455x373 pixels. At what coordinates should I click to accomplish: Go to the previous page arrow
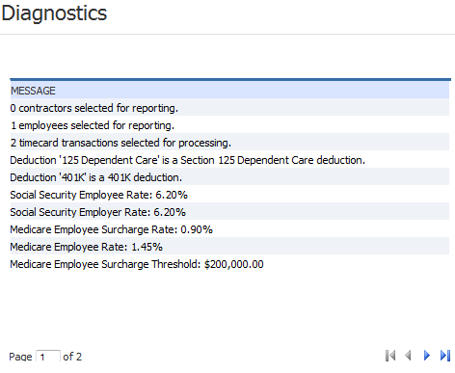click(409, 356)
